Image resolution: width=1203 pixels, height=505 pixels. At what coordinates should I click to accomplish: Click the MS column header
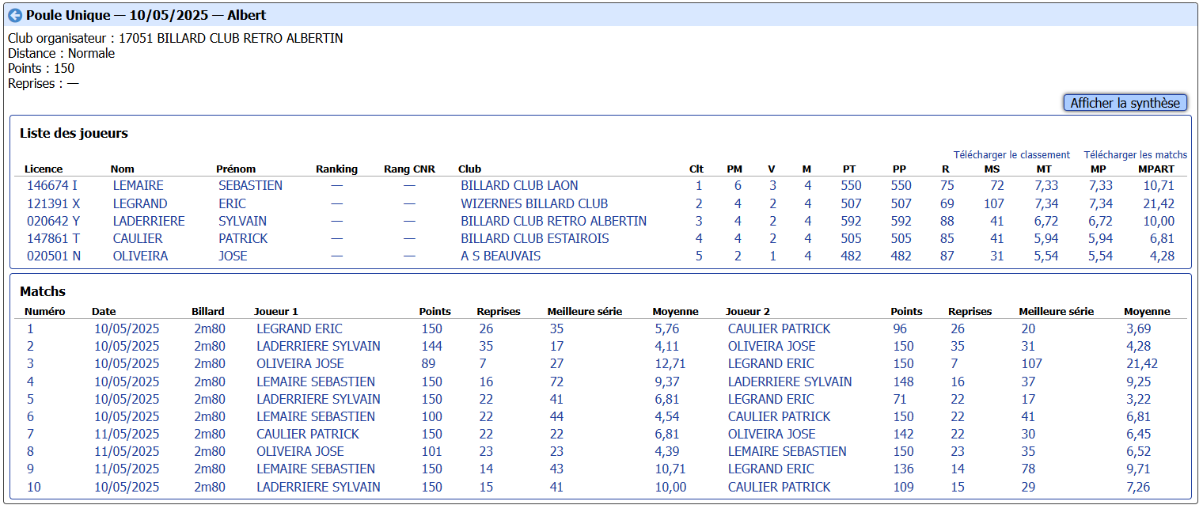[x=992, y=169]
